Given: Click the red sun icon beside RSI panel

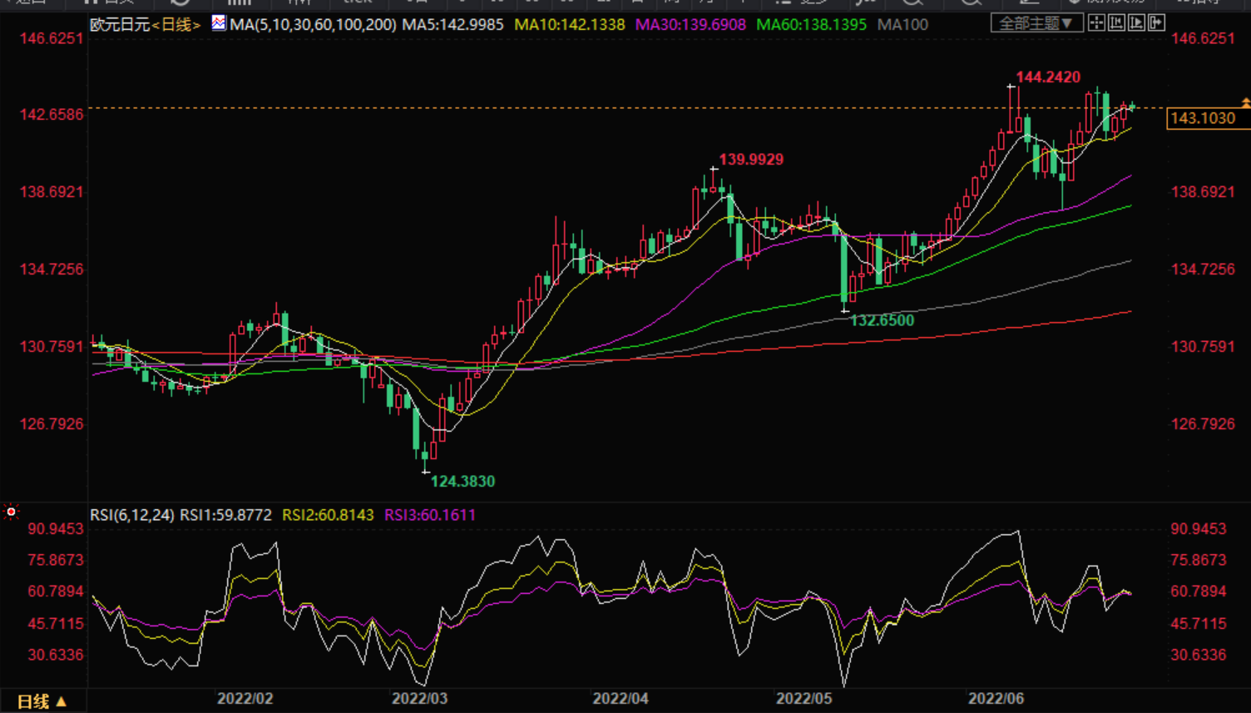Looking at the screenshot, I should [11, 512].
